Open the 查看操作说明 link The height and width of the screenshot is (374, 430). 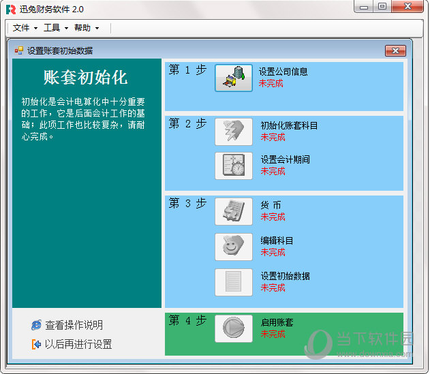tap(74, 325)
